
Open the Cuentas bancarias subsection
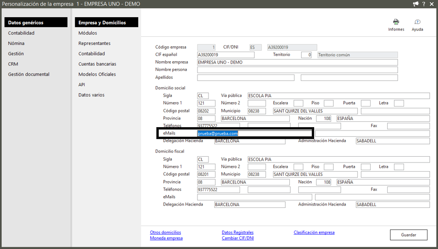(97, 64)
